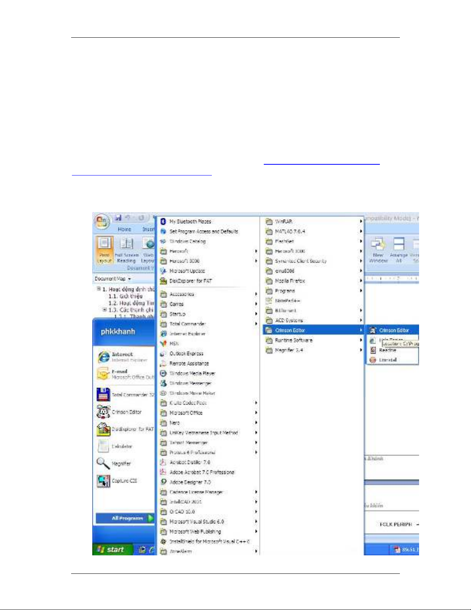Collapse '1. Hoạt động định thời' heading
The width and height of the screenshot is (471, 610).
point(99,289)
